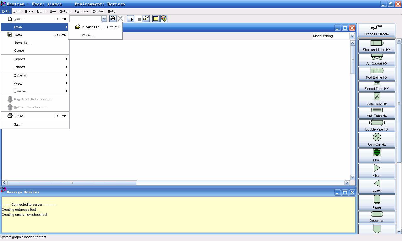The width and height of the screenshot is (402, 241).
Task: Click the grayed stop square toolbar button
Action: click(139, 19)
